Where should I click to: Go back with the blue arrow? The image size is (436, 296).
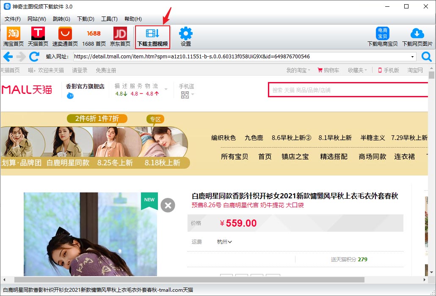8,57
